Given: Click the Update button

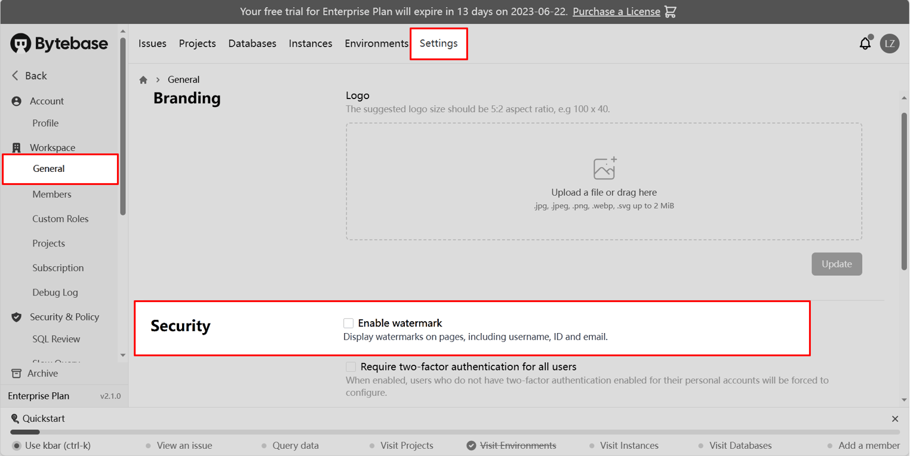Looking at the screenshot, I should click(x=837, y=264).
